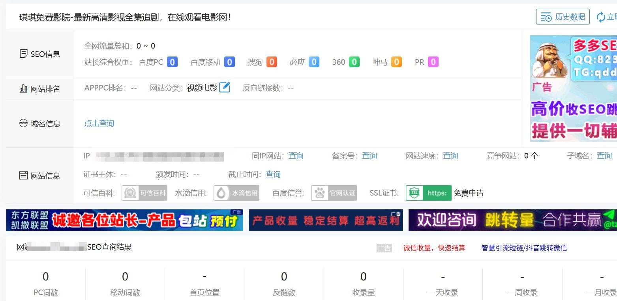Click the 水滴信用 badge
This screenshot has width=617, height=301.
tap(236, 193)
